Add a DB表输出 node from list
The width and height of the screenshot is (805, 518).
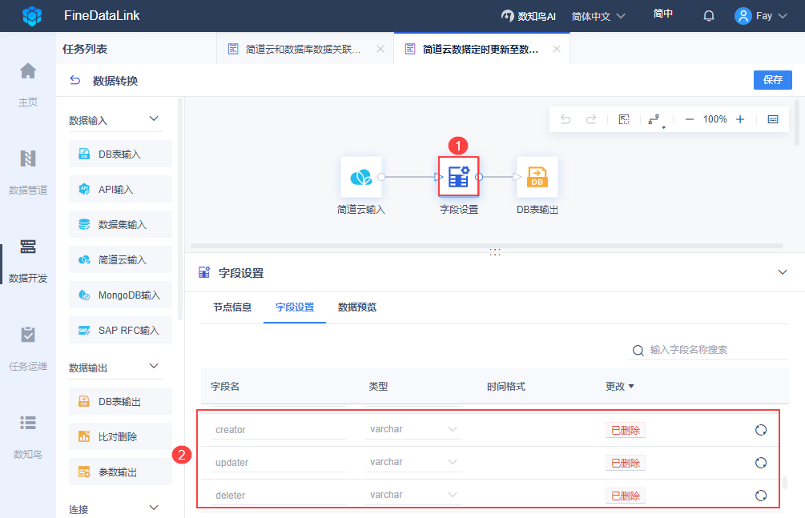coord(120,401)
